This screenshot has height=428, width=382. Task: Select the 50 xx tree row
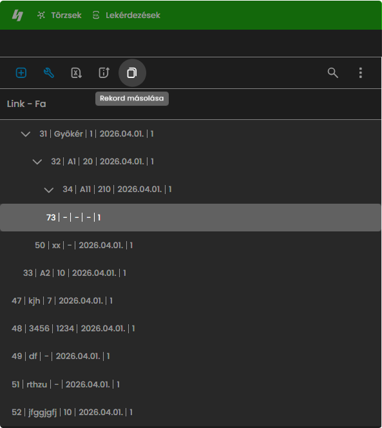pyautogui.click(x=191, y=246)
